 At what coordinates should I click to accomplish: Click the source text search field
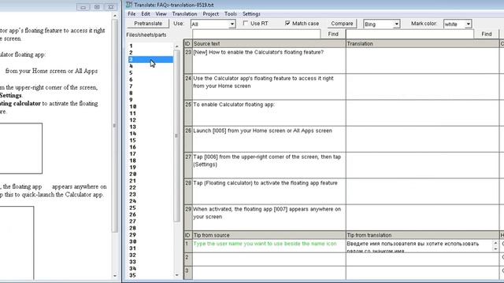[x=256, y=34]
